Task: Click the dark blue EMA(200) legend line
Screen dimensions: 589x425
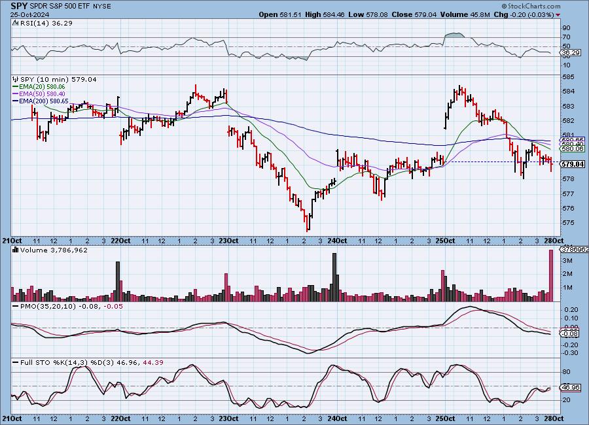Action: (x=15, y=101)
